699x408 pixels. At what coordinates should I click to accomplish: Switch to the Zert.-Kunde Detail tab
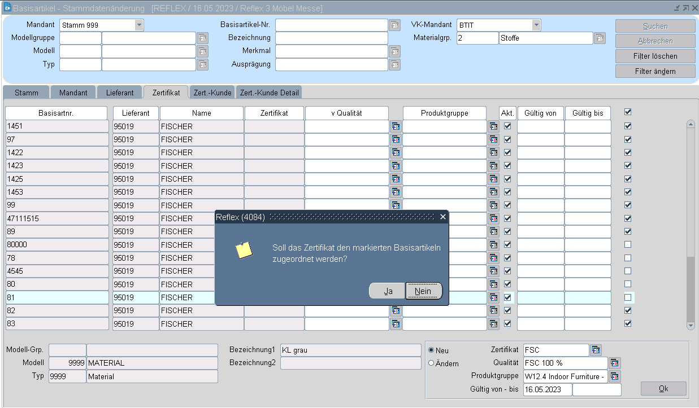[x=269, y=93]
